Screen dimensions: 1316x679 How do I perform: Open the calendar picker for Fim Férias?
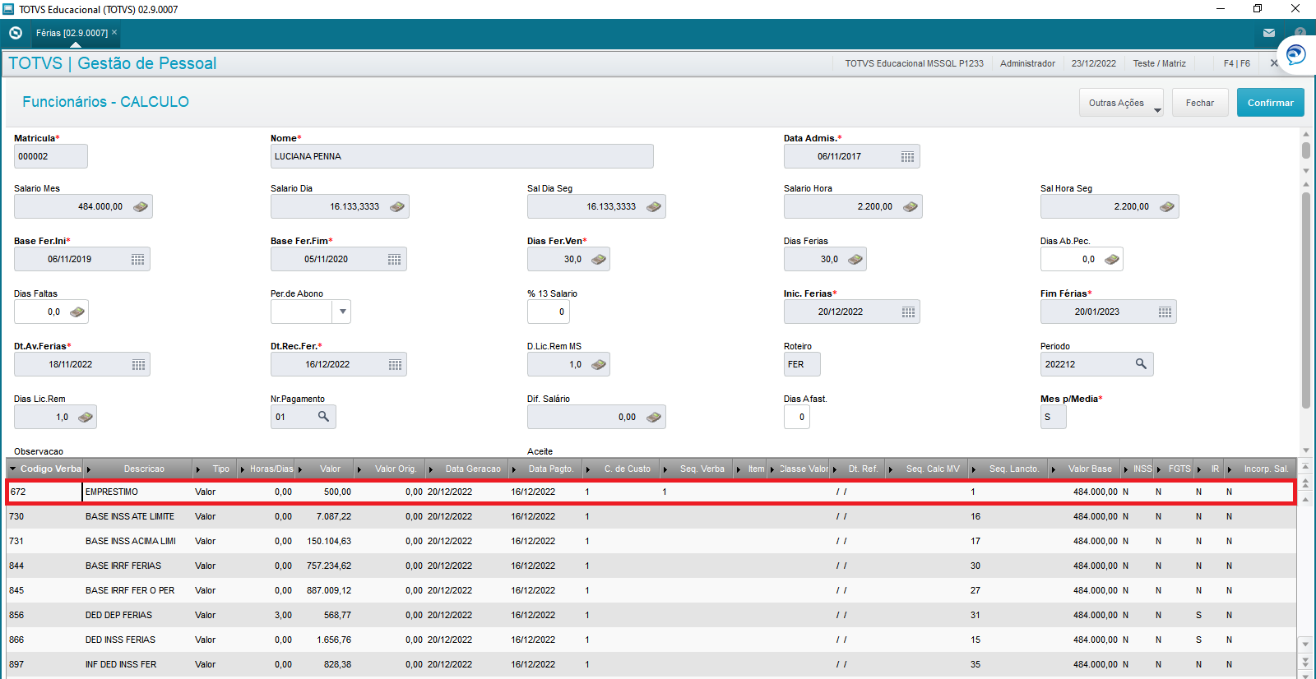(1165, 312)
